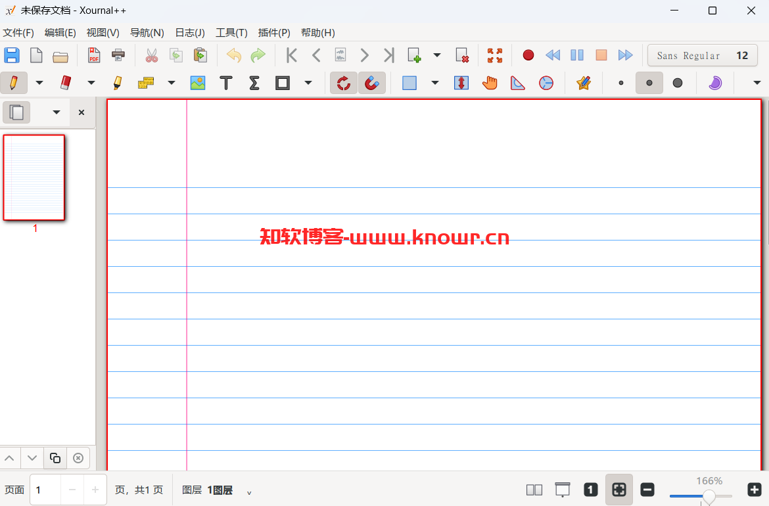Adjust the zoom level slider
Image resolution: width=769 pixels, height=506 pixels.
[701, 496]
